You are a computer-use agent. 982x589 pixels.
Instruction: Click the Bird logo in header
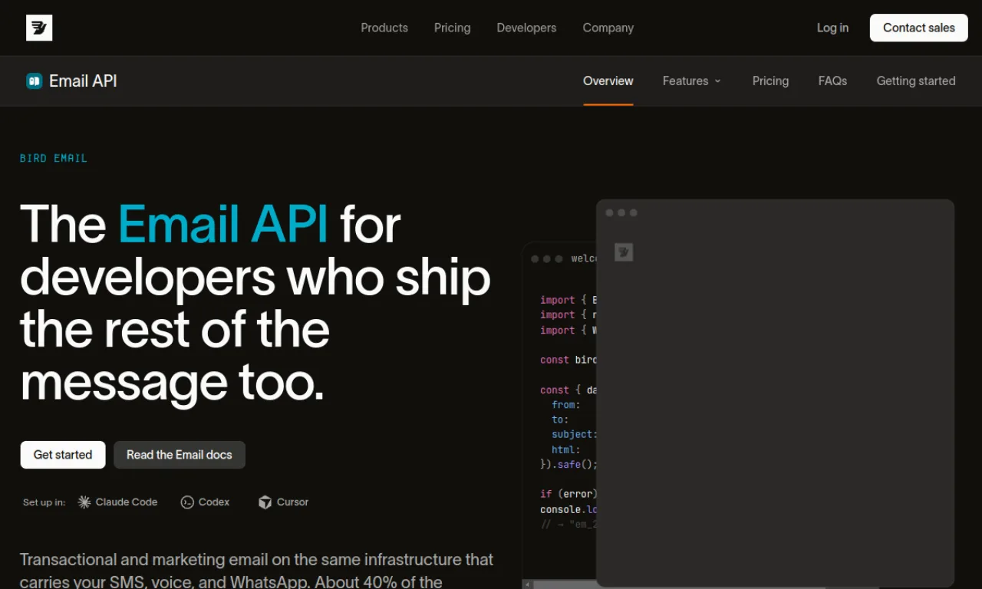tap(39, 28)
